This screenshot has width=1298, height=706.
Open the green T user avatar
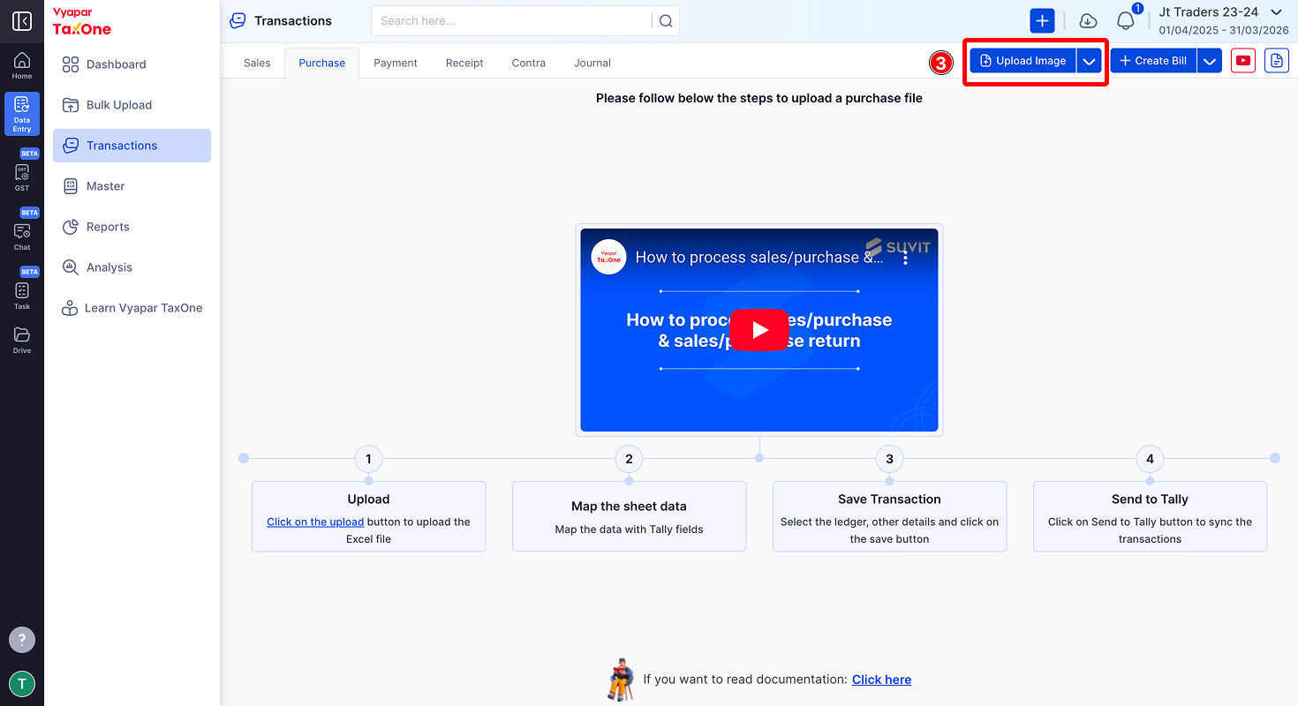click(22, 684)
